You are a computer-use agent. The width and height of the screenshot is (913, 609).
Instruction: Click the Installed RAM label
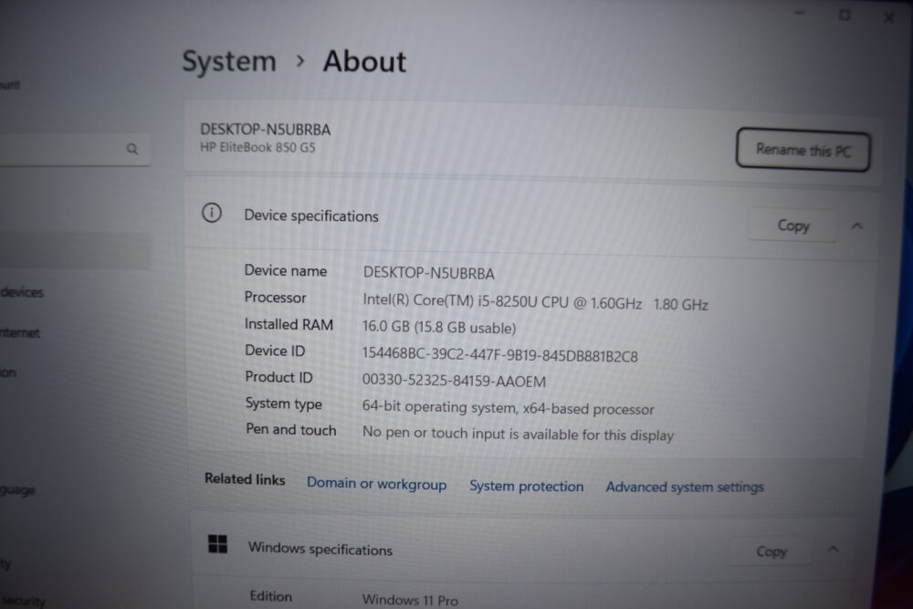[289, 324]
